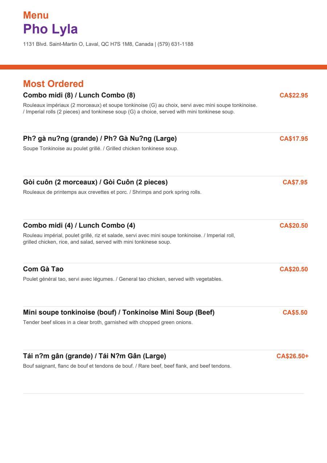This screenshot has width=327, height=463.
Task: Click the orange Menu heading
Action: tap(36, 15)
